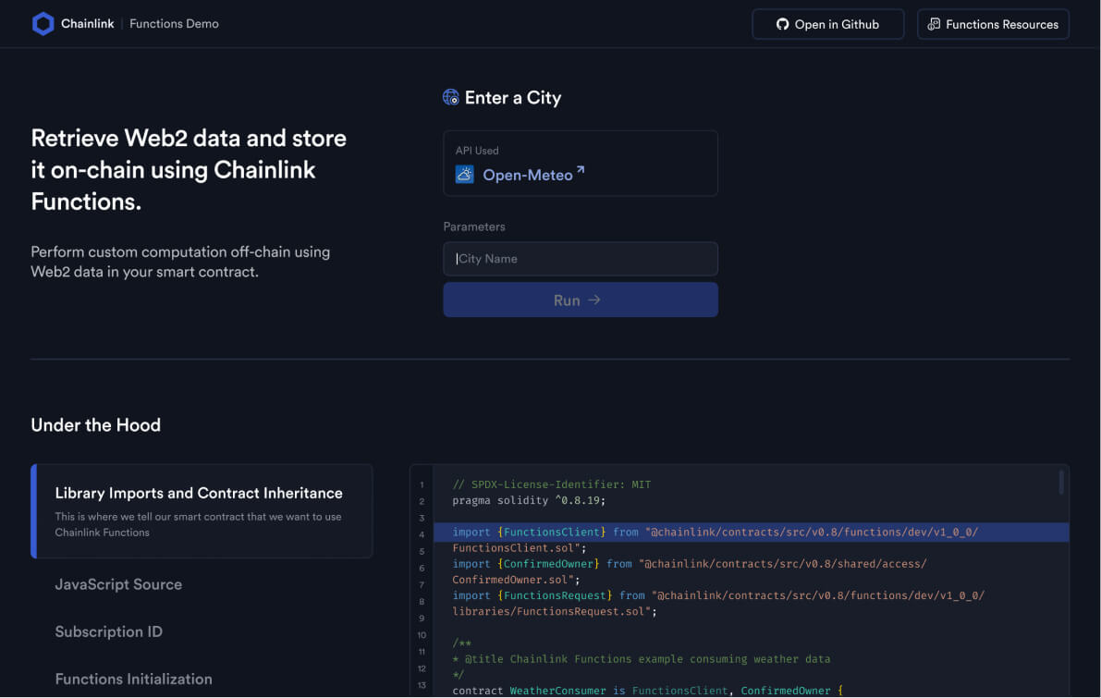Click the Chainlink brand name

point(87,24)
